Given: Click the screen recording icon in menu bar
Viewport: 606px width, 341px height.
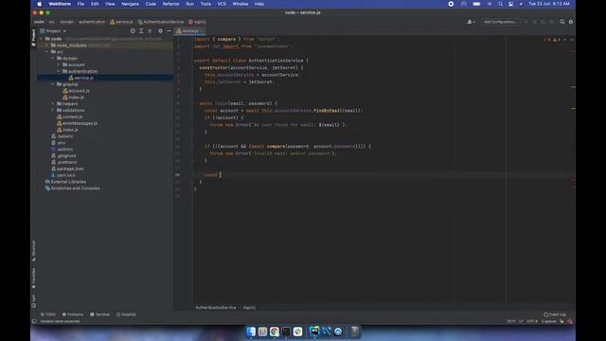Looking at the screenshot, I should (451, 4).
